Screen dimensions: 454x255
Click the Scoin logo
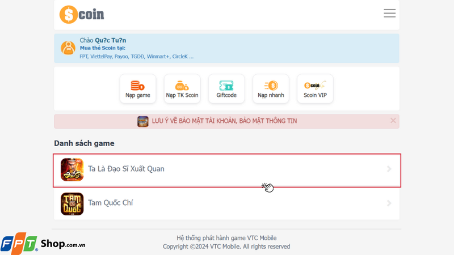tap(82, 15)
